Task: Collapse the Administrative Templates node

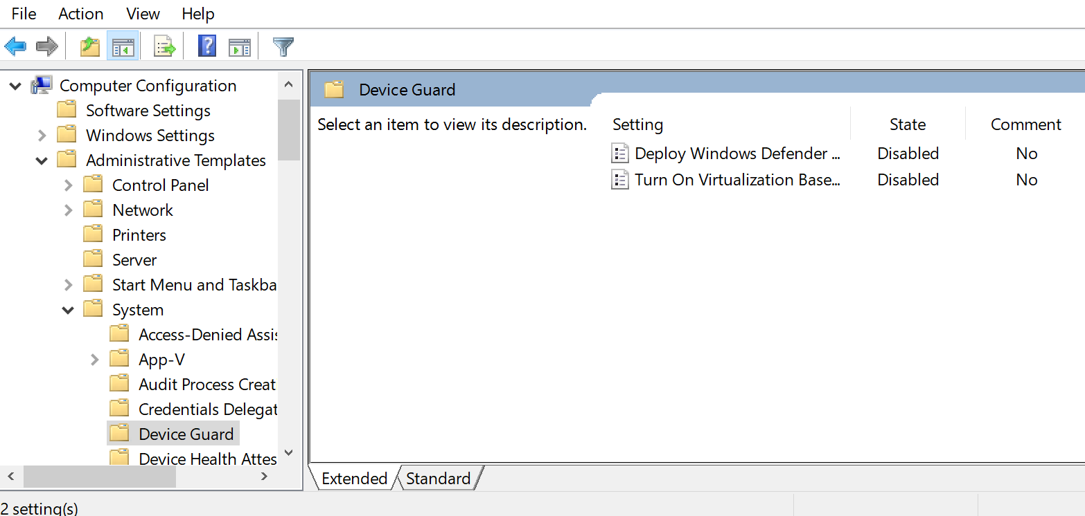Action: tap(42, 160)
